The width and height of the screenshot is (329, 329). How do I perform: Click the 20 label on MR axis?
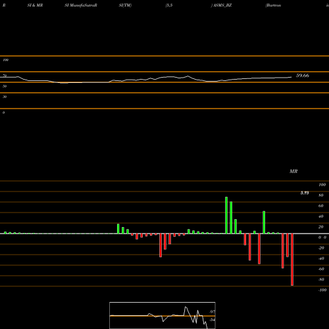coord(321,227)
